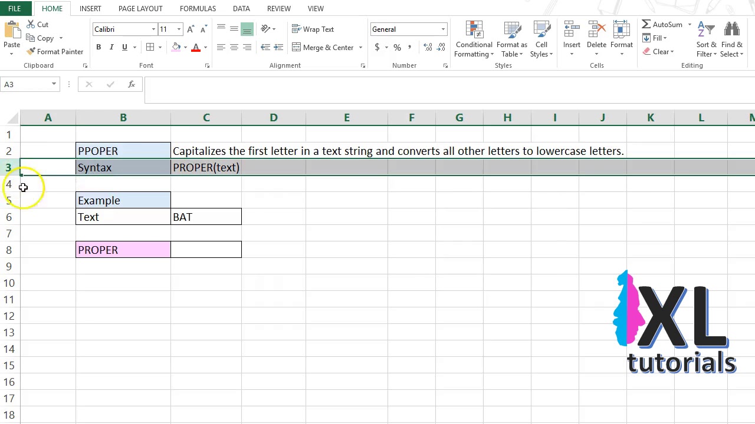Decrease decimal places
755x424 pixels.
click(441, 48)
